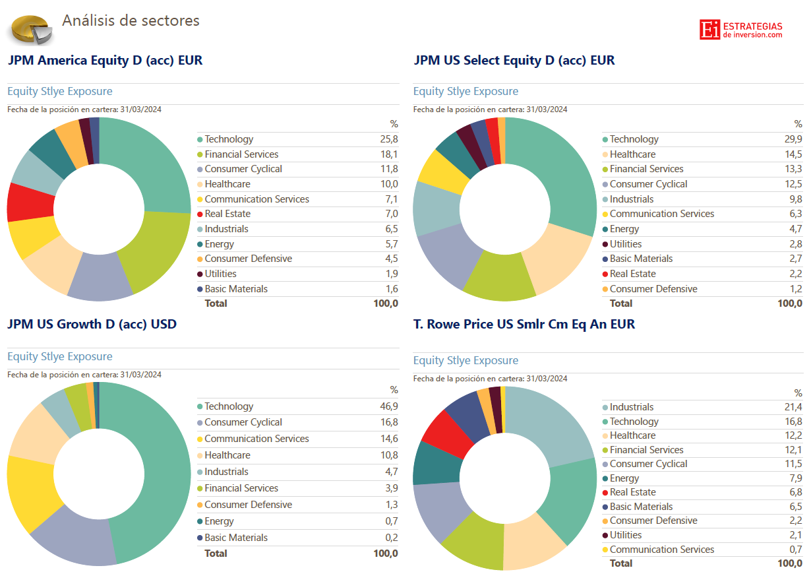Open the Estrategias de inversión logo

tap(741, 30)
